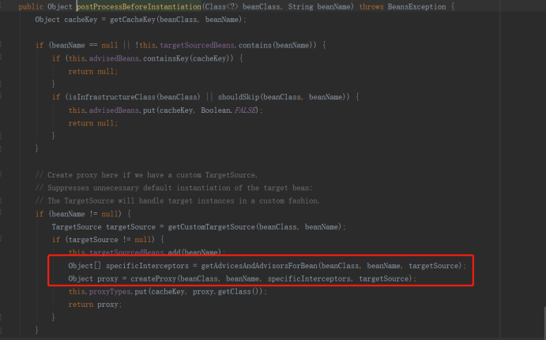Click comment 'Create proxy here if we have'
The width and height of the screenshot is (546, 340).
click(146, 175)
